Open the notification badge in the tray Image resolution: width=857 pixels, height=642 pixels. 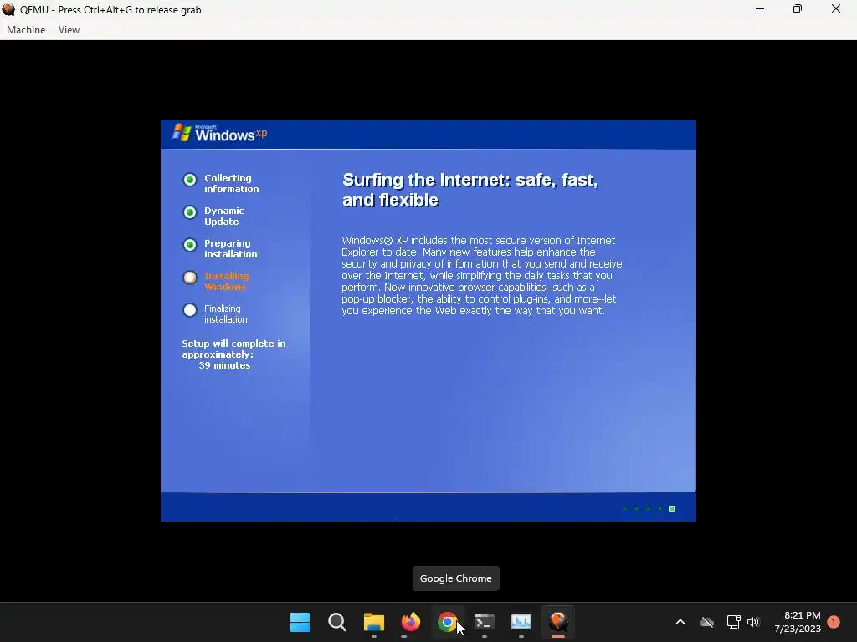tap(834, 621)
